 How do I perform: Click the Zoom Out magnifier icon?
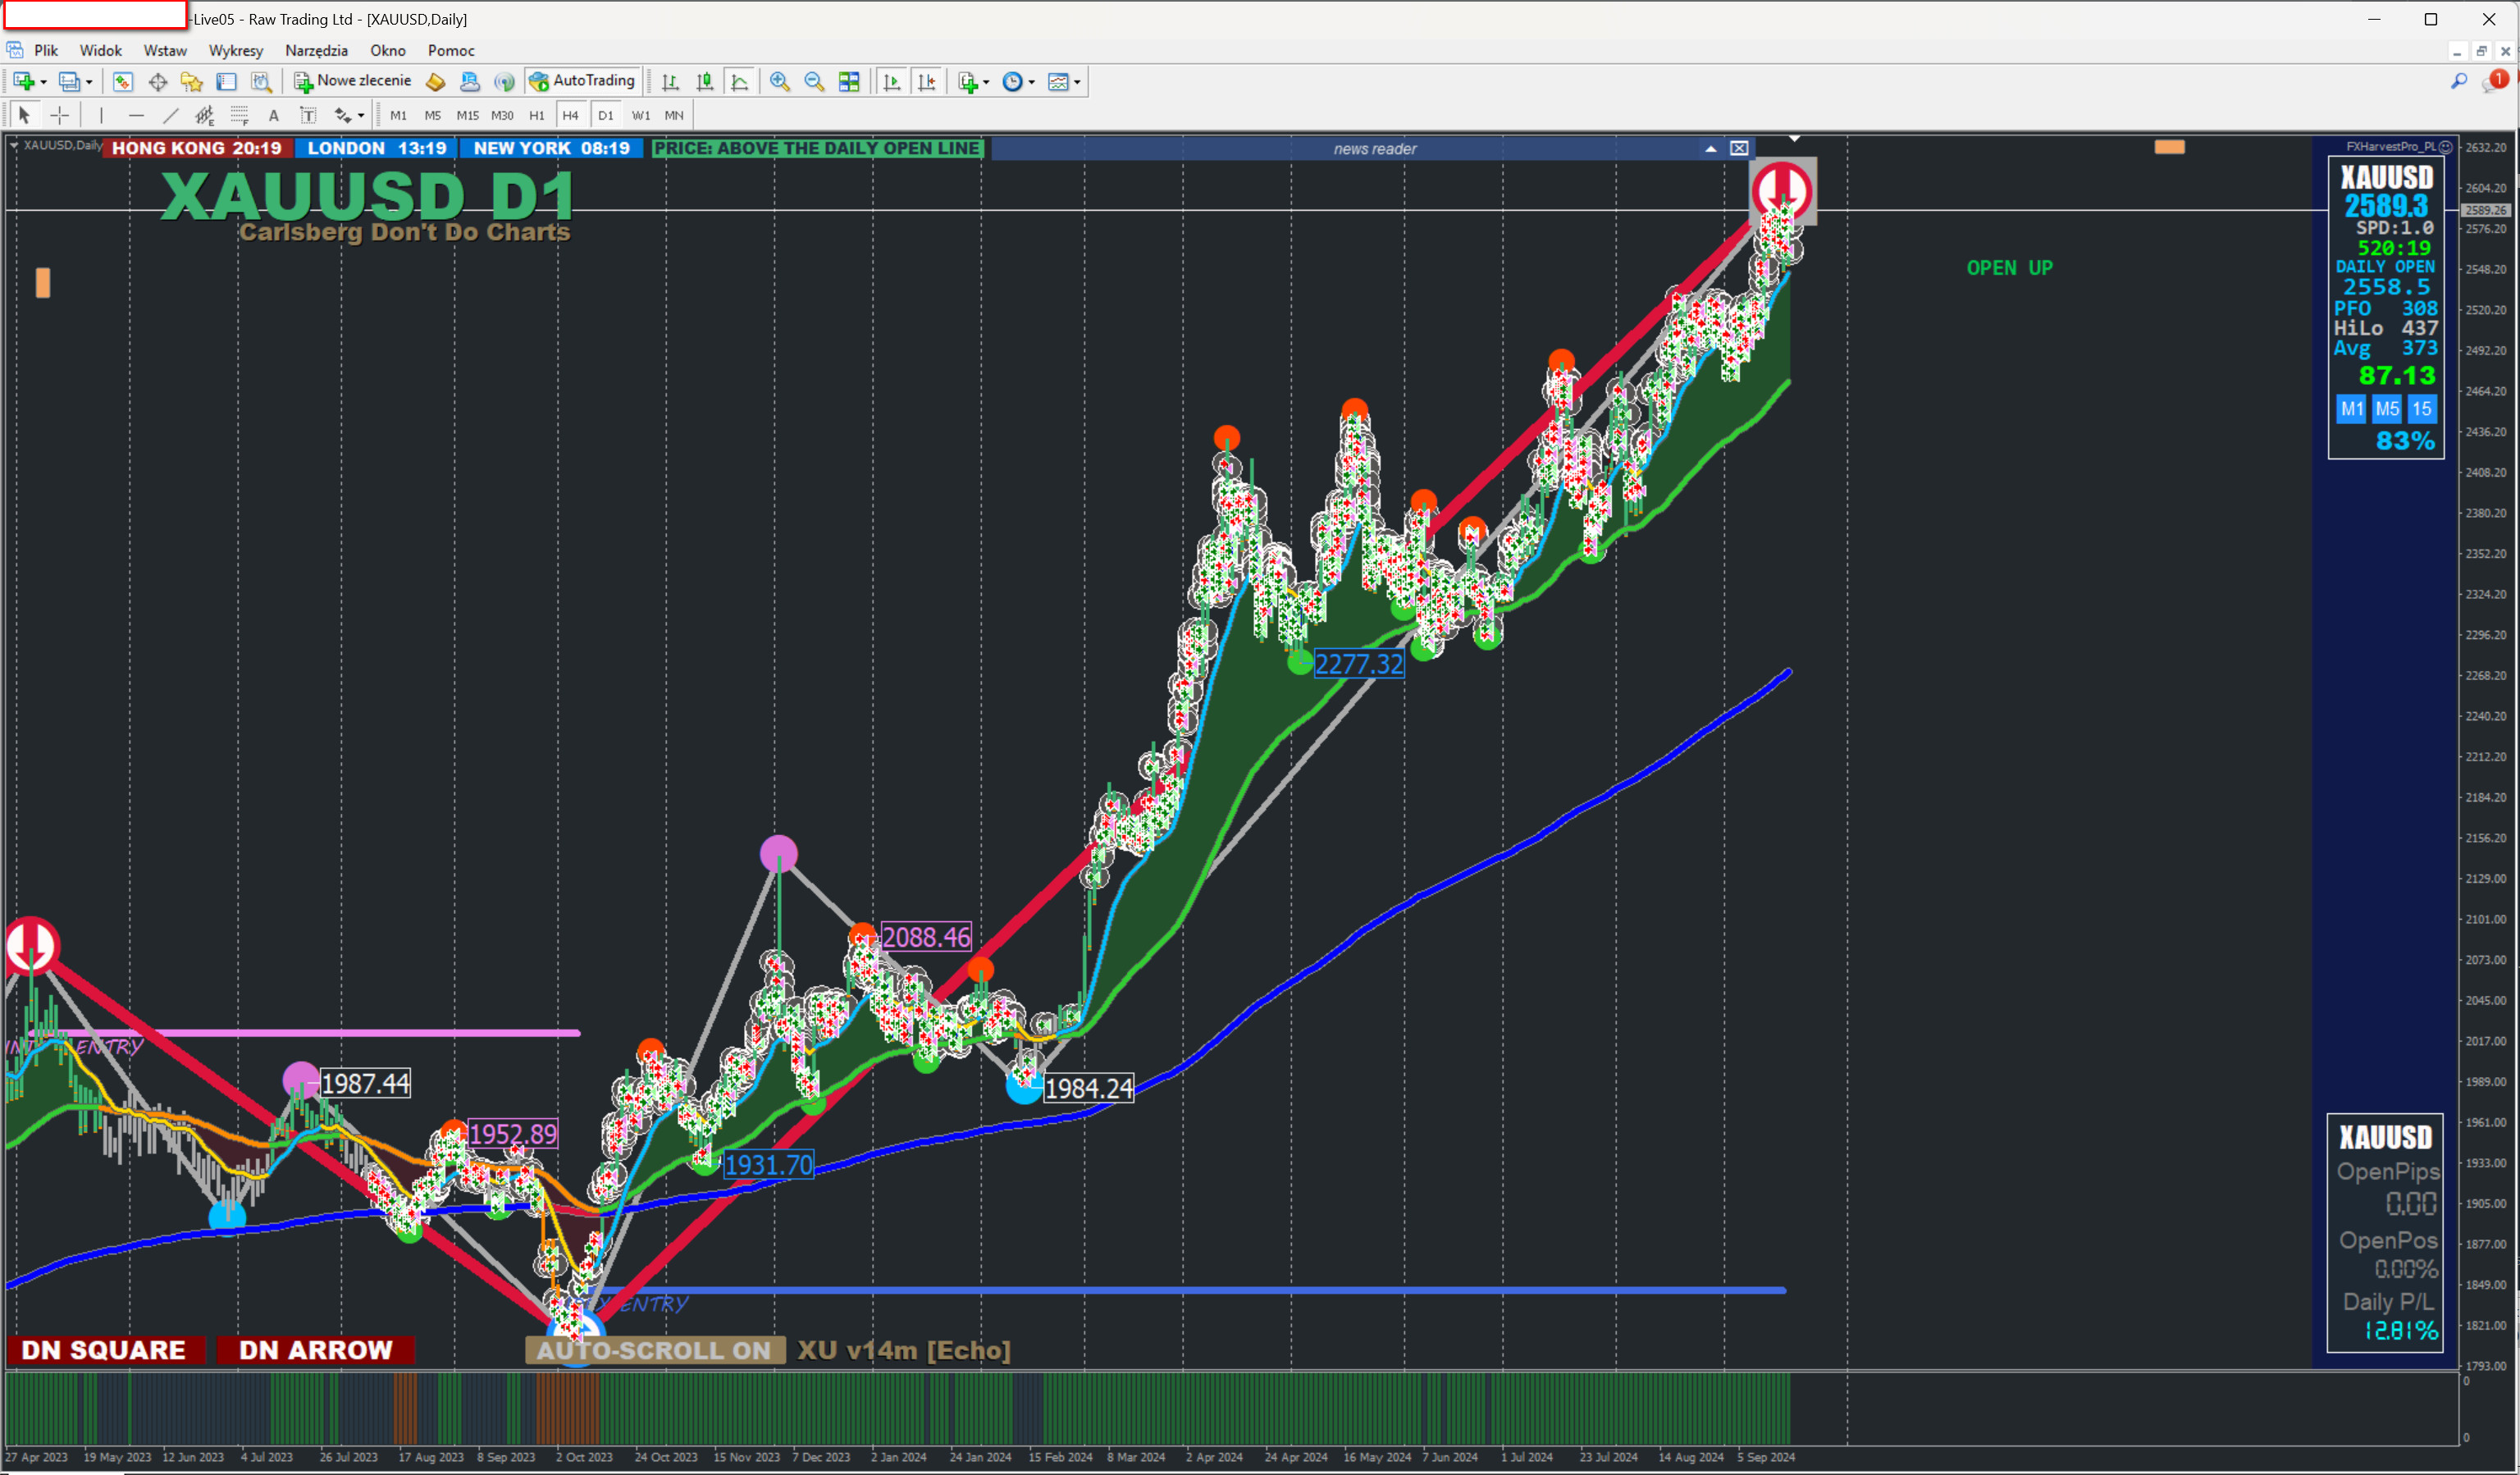[x=814, y=82]
